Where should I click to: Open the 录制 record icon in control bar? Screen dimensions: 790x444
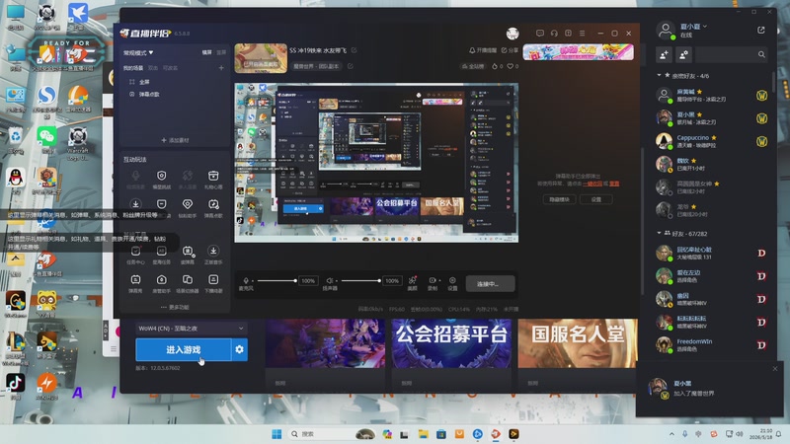coord(432,280)
